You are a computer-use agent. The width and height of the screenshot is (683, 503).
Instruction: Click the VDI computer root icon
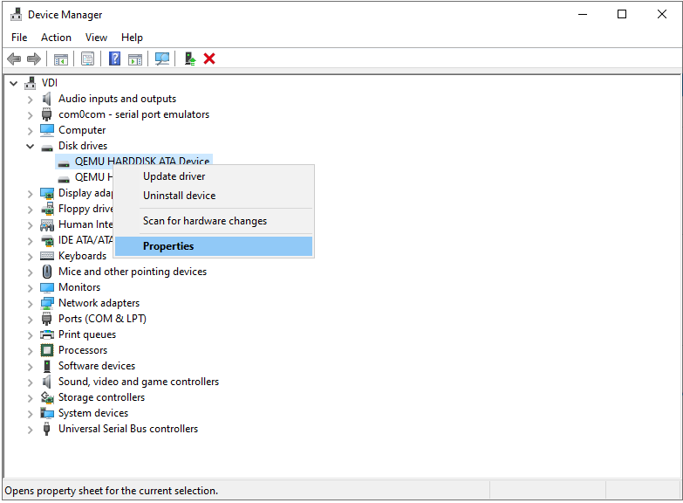coord(30,83)
